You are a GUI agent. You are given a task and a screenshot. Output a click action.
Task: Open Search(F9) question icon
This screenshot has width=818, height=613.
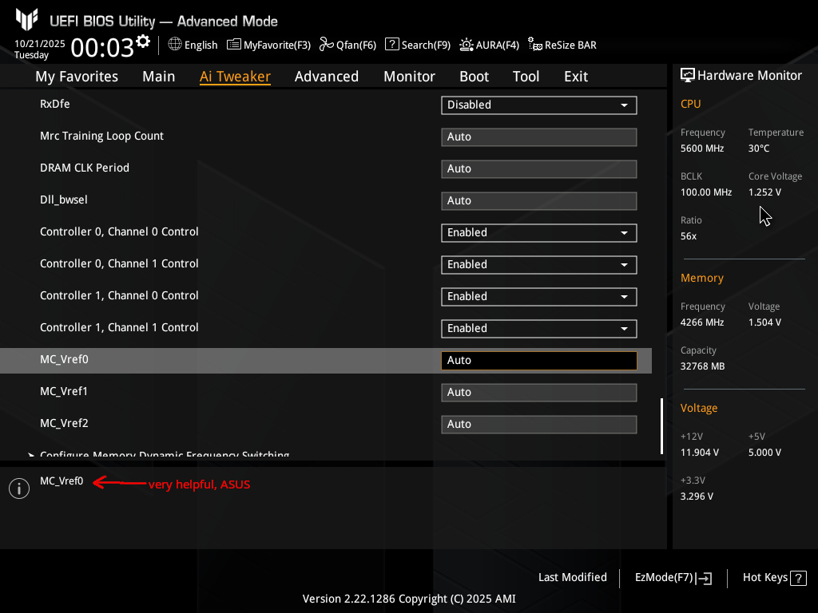391,45
